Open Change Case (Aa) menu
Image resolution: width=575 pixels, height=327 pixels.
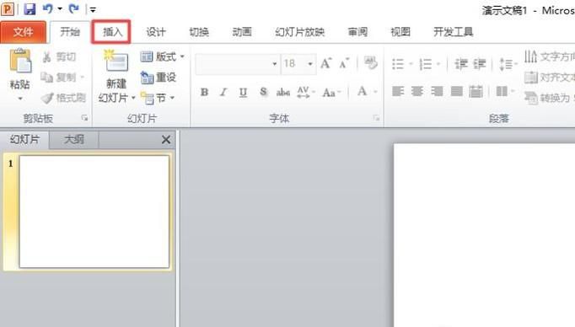pos(331,93)
